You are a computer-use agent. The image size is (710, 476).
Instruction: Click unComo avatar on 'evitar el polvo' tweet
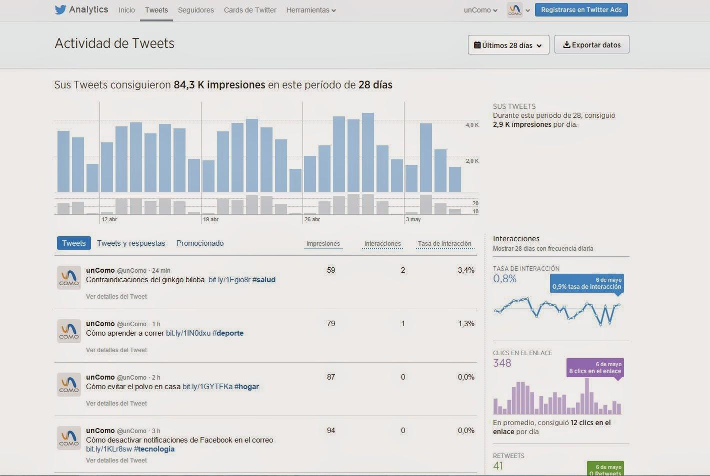click(x=68, y=385)
